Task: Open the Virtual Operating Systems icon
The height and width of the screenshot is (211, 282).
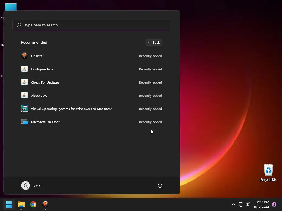Action: click(25, 109)
